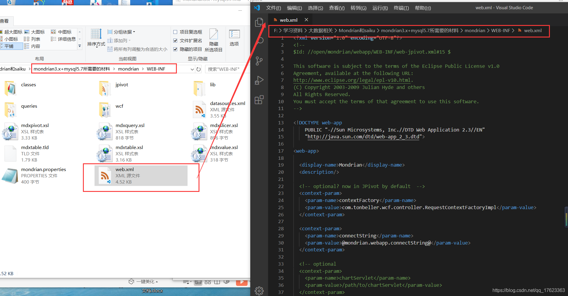
Task: Open the 添加列 dropdown
Action: (119, 40)
